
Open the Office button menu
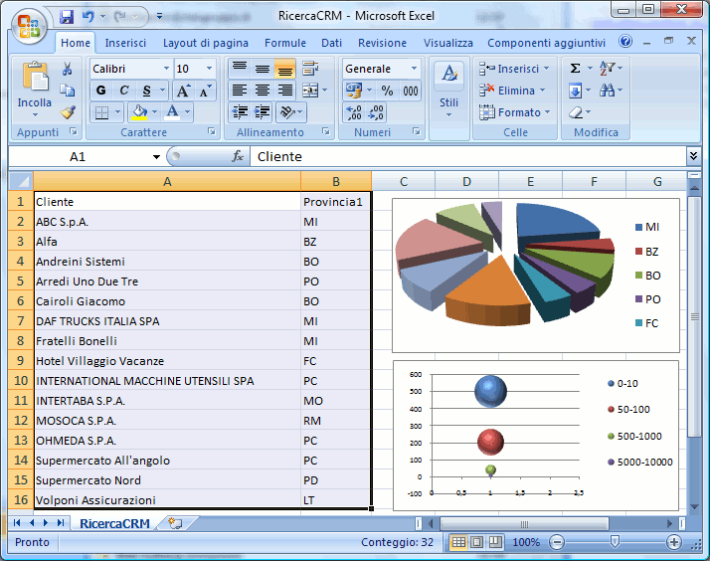29,25
